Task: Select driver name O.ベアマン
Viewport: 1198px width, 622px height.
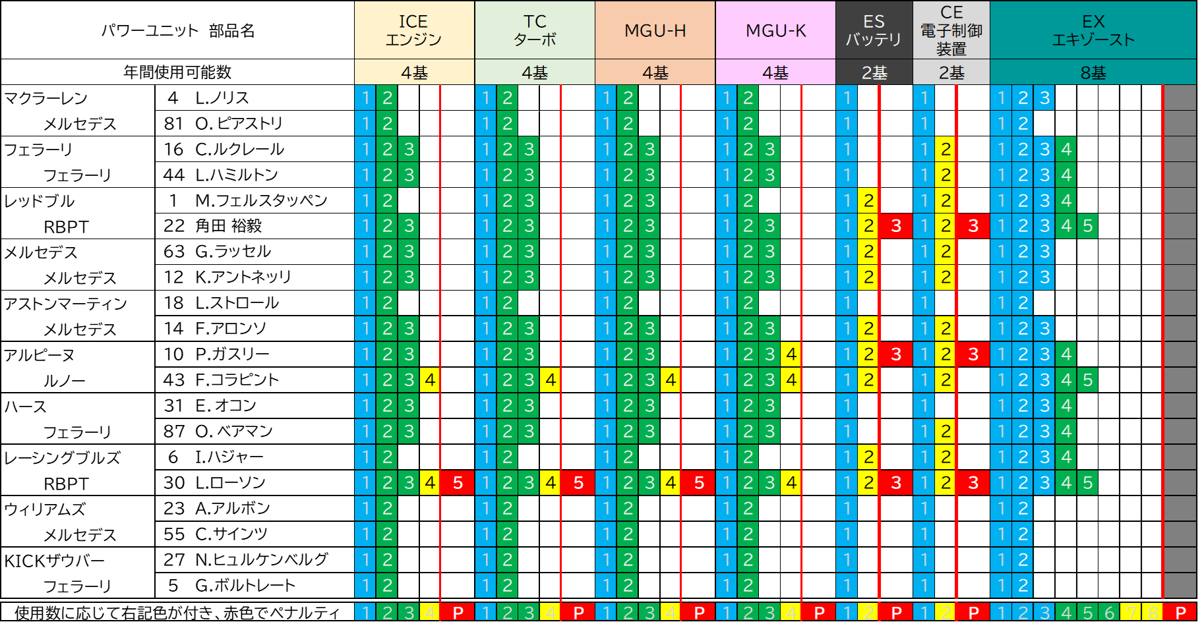Action: pos(234,432)
